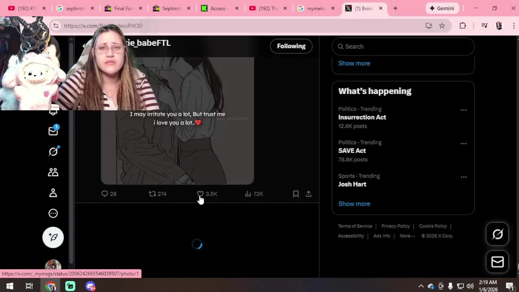Open volume control in system tray
Screen dimensions: 519x292
470,286
